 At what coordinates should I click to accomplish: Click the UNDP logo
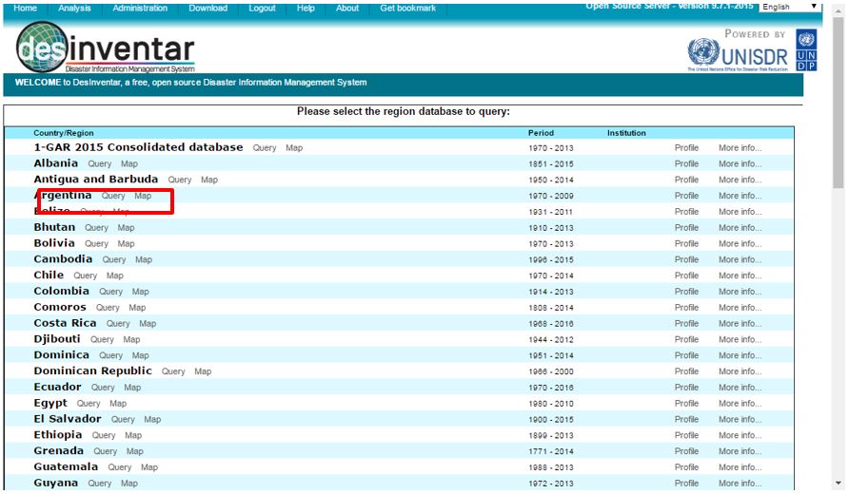pyautogui.click(x=806, y=49)
